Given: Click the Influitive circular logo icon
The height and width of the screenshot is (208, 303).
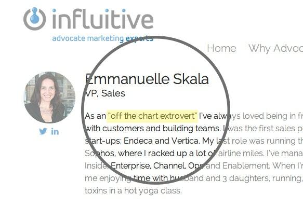Looking at the screenshot, I should click(35, 19).
